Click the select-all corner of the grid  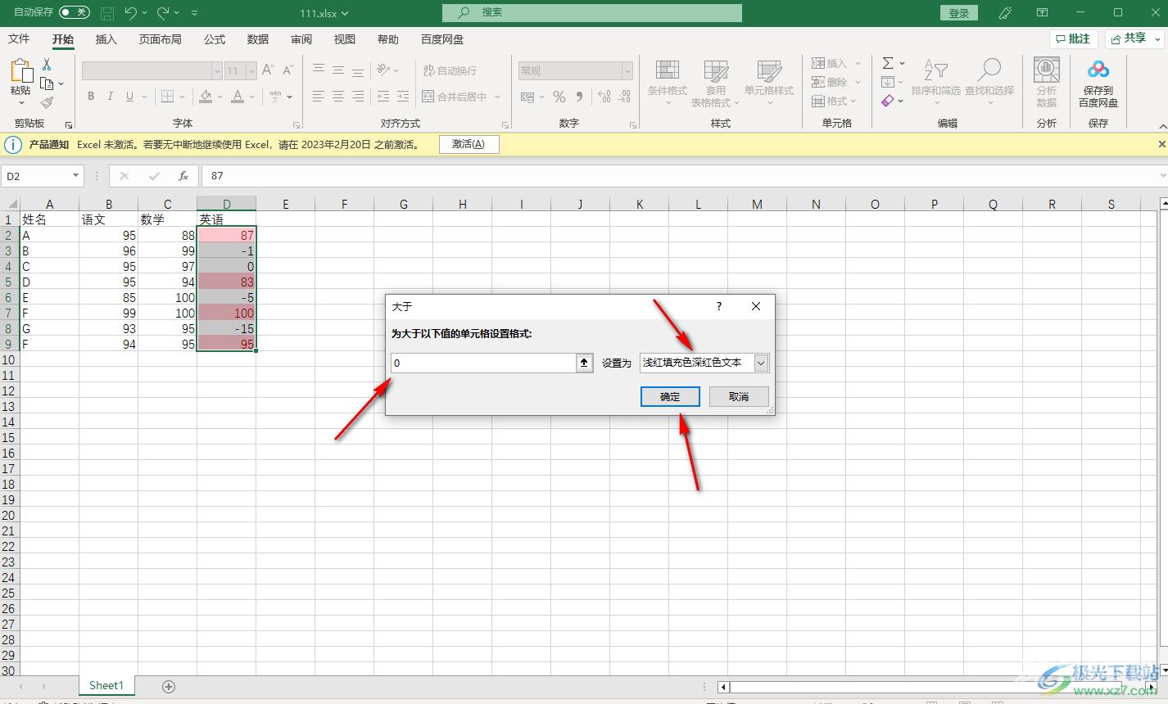(10, 204)
